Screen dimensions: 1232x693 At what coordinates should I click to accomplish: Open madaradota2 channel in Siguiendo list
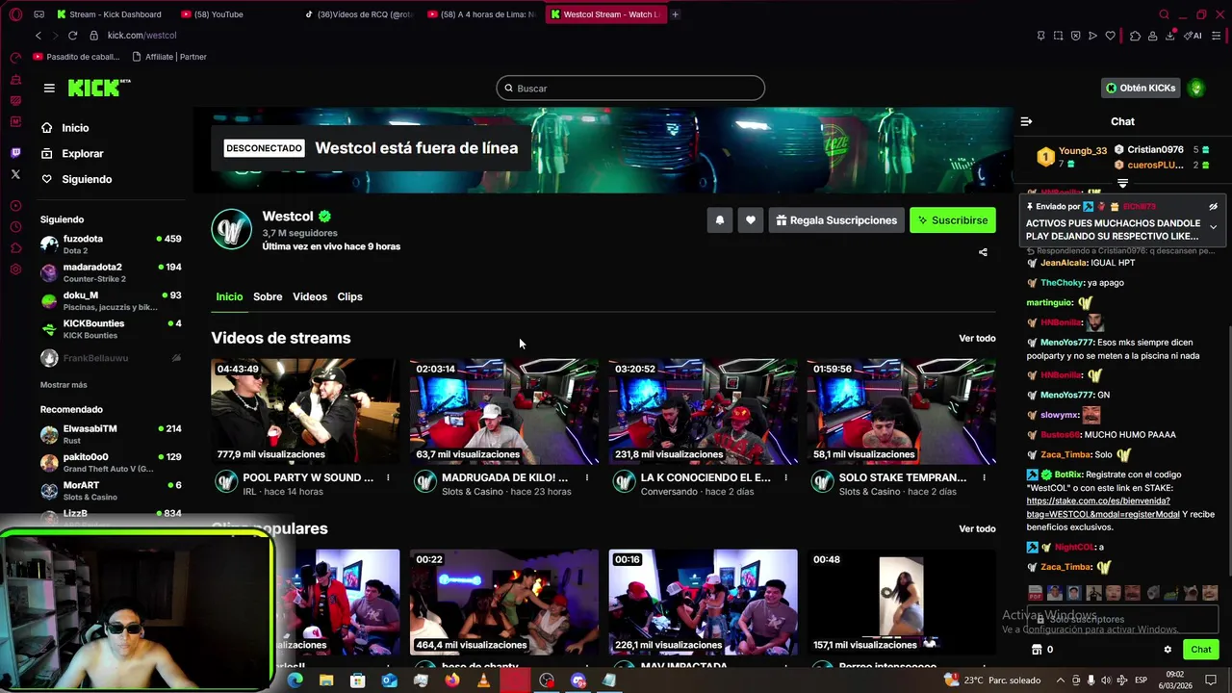tap(111, 272)
